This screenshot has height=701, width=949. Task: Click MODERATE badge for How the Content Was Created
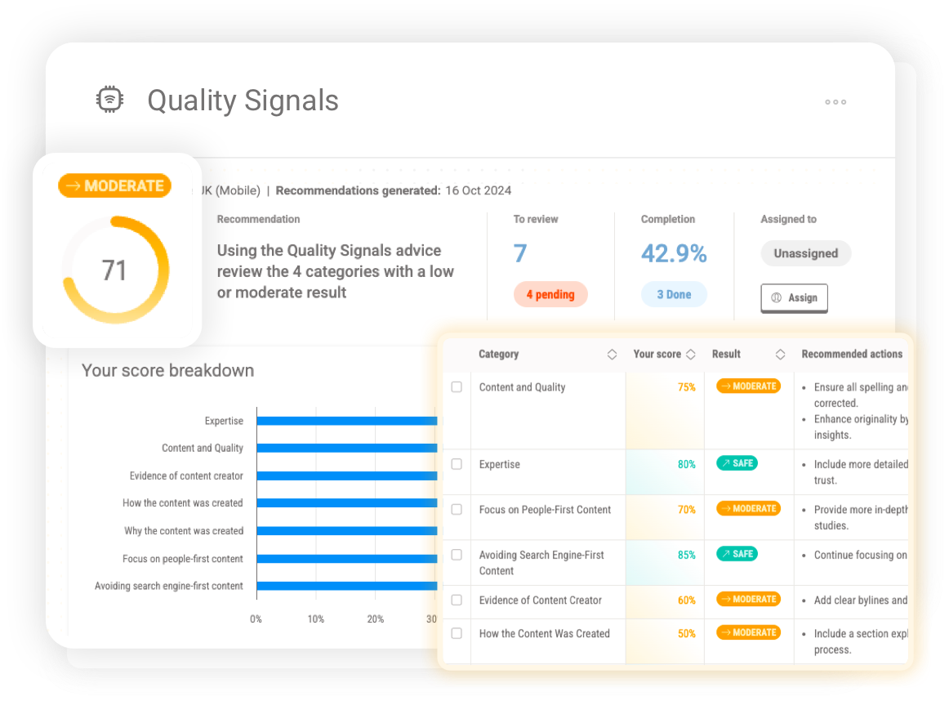[x=748, y=632]
